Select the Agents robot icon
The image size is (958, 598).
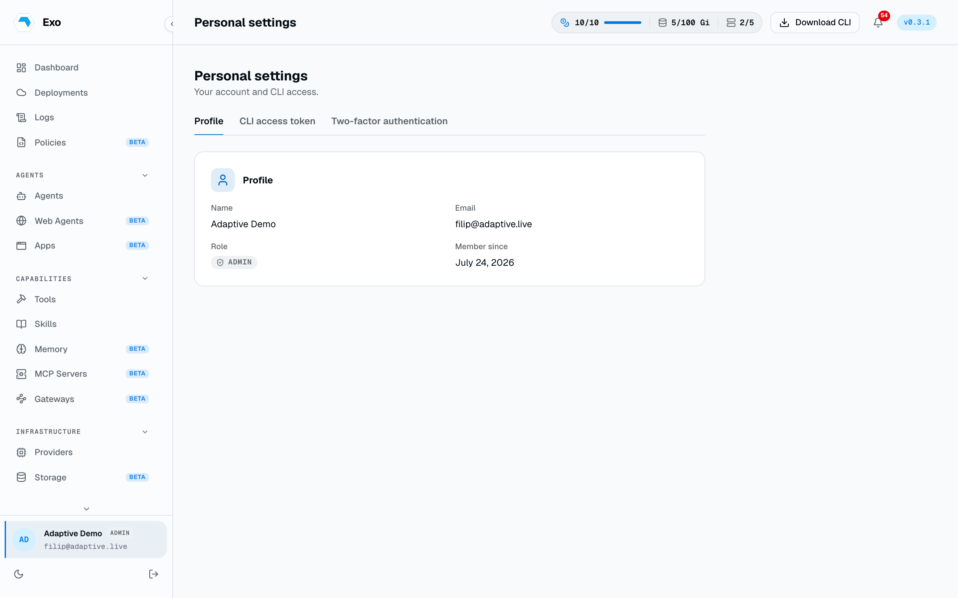pyautogui.click(x=21, y=196)
